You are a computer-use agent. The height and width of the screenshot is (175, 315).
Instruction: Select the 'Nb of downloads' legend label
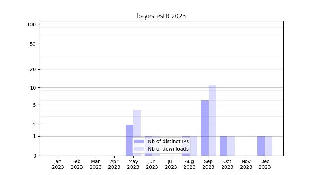coord(168,149)
